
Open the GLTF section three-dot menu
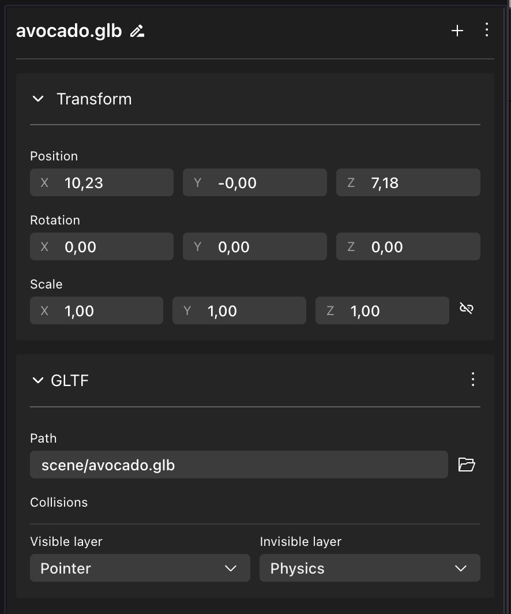(473, 379)
